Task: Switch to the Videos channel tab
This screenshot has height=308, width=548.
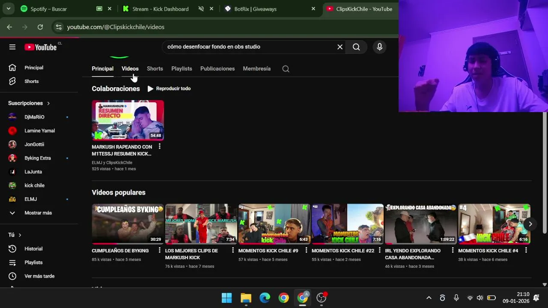Action: click(x=130, y=69)
